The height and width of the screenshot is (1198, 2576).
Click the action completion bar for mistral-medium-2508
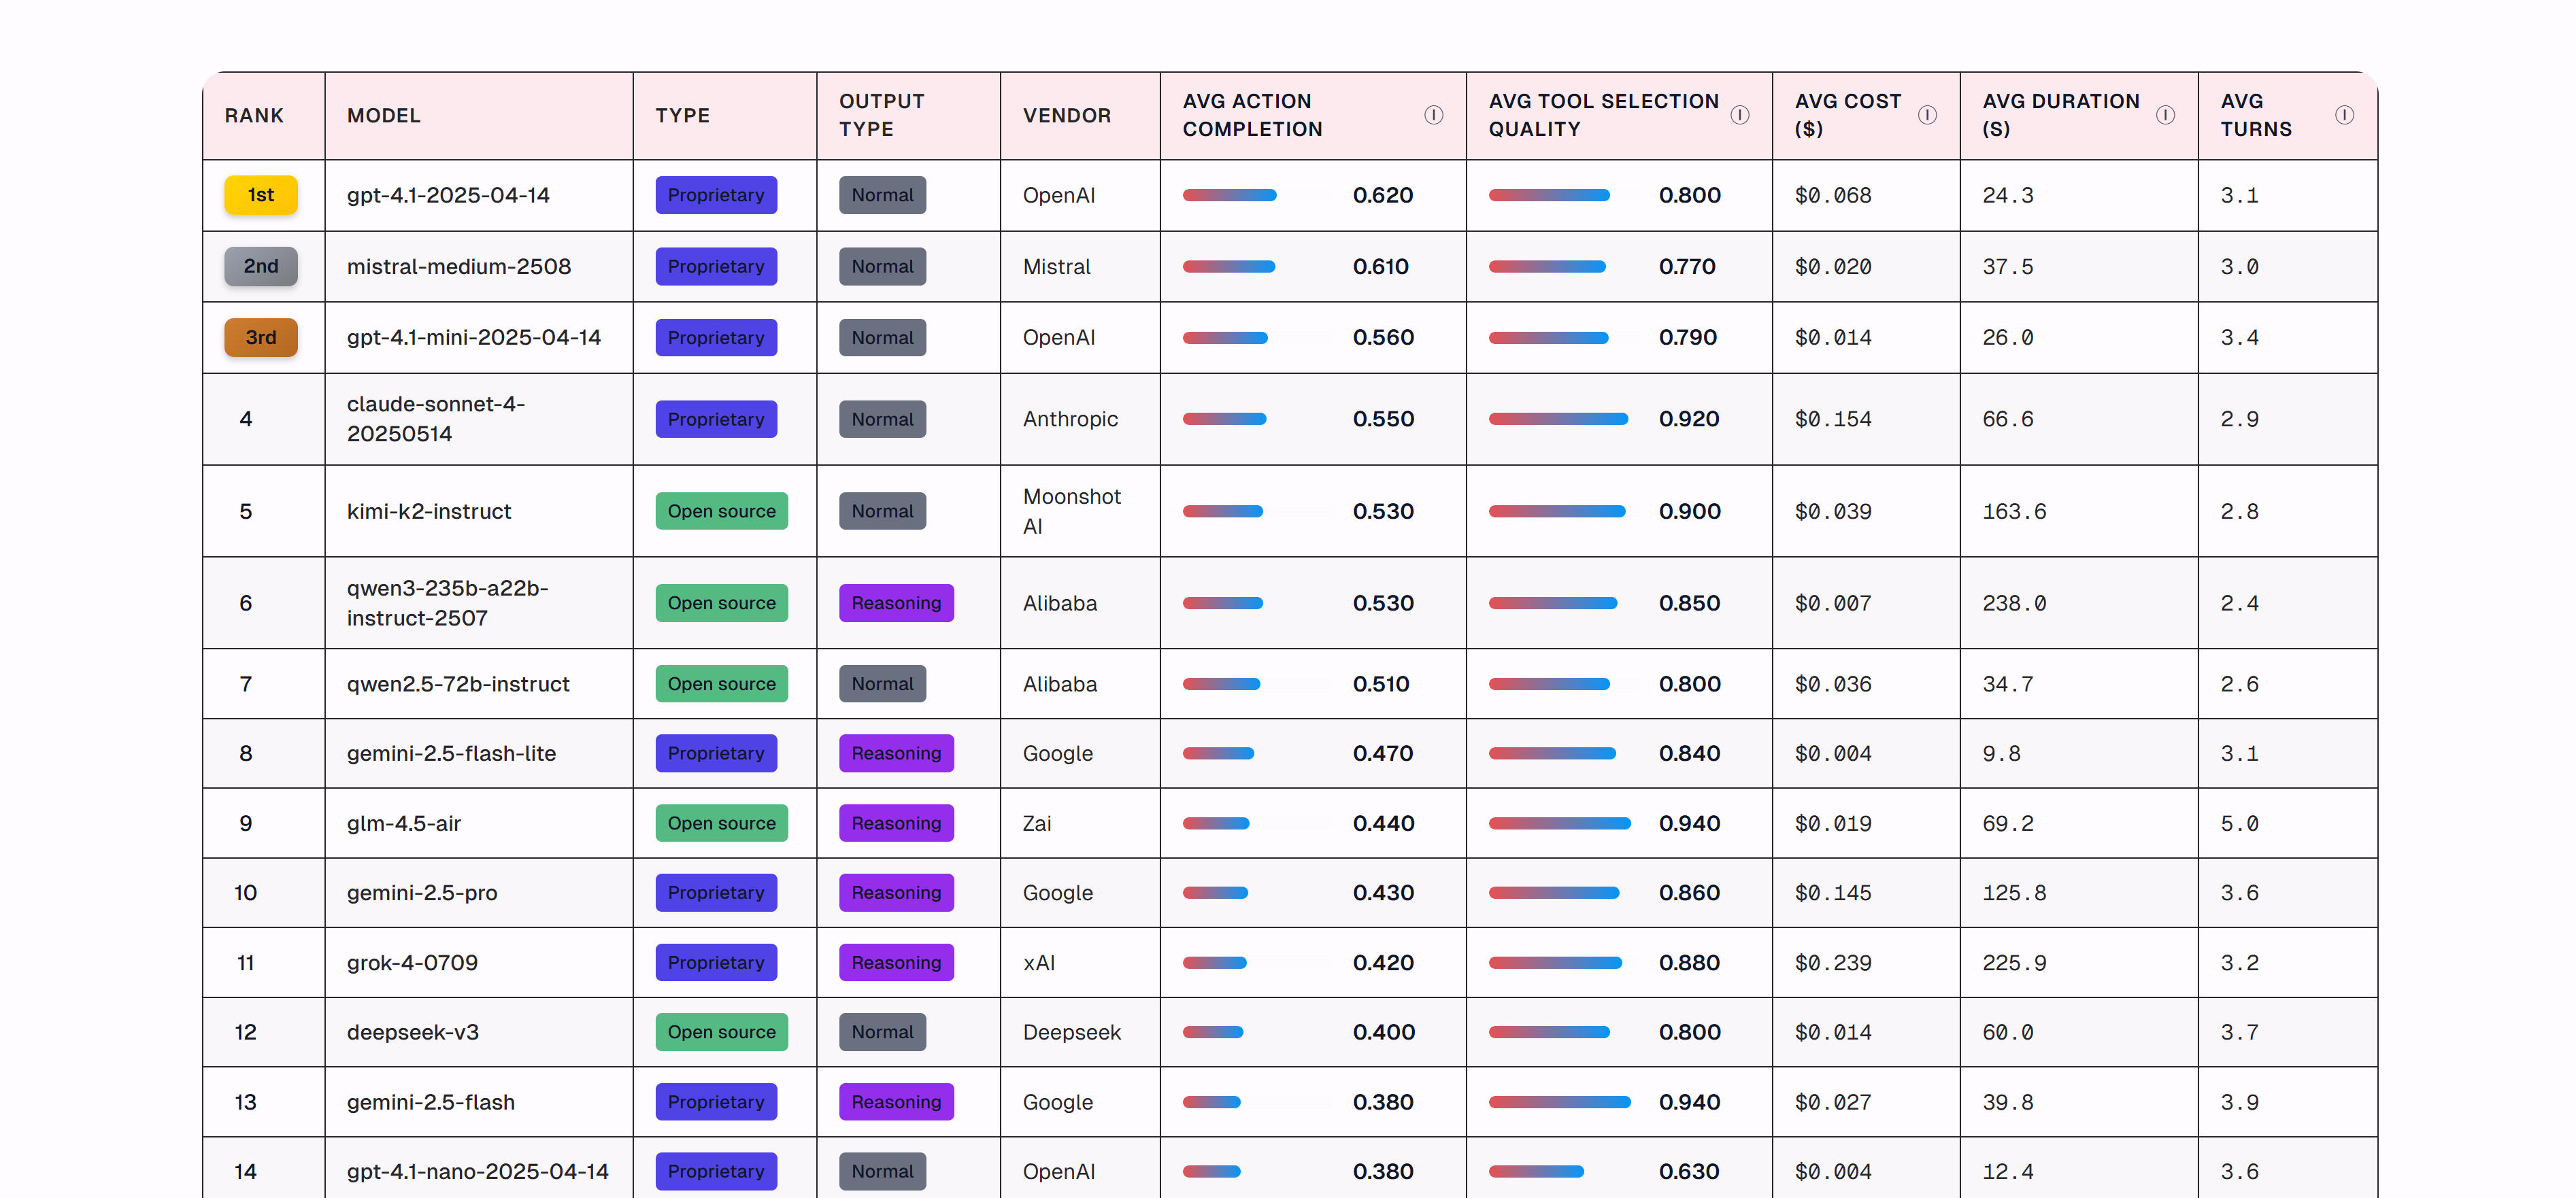1228,267
